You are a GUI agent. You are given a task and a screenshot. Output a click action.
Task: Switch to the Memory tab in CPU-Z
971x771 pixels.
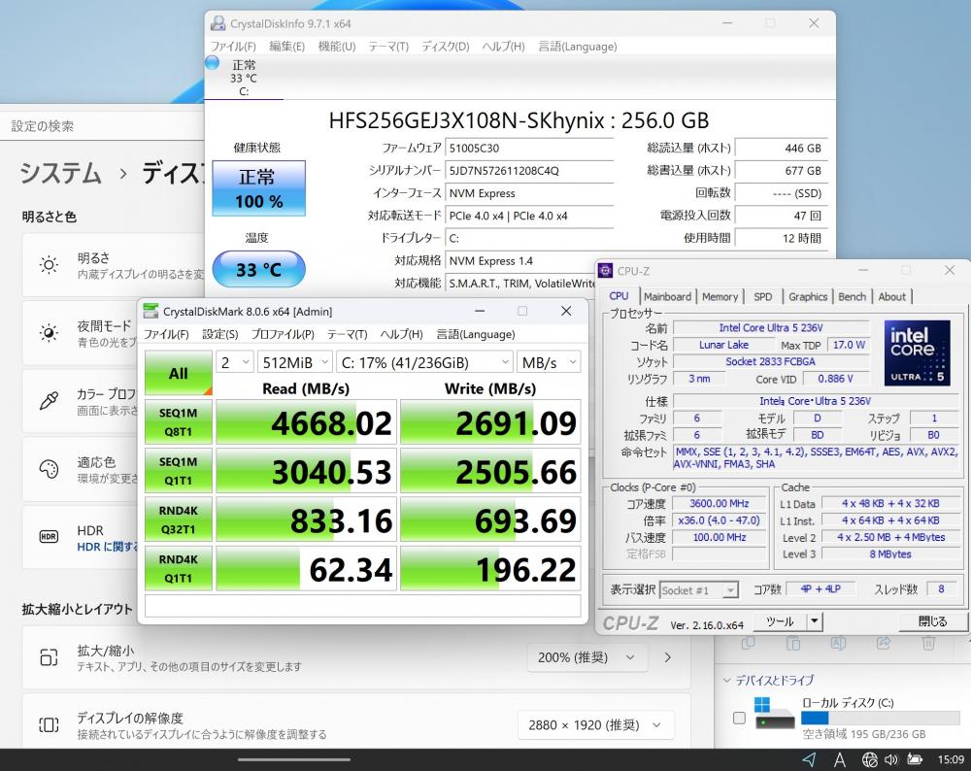pyautogui.click(x=720, y=296)
